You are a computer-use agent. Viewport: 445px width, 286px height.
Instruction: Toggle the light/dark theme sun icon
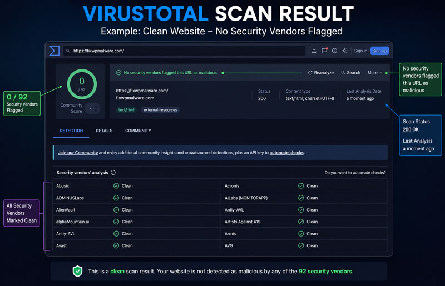344,51
